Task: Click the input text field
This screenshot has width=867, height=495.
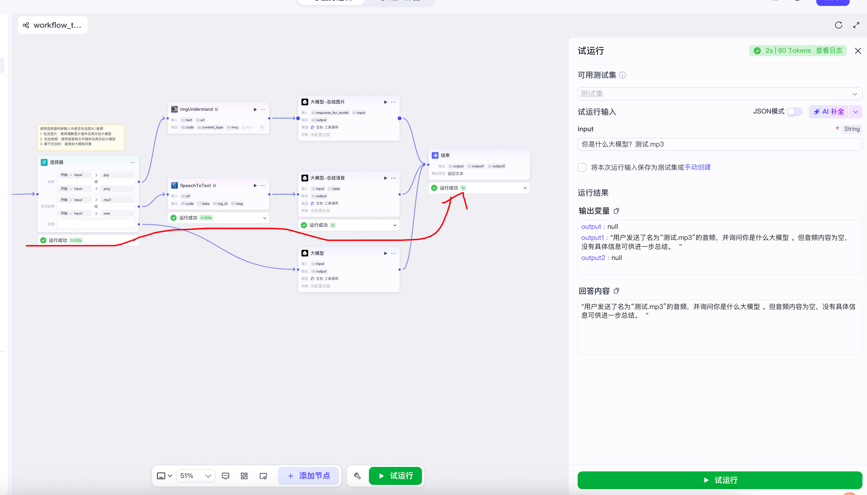Action: [x=720, y=144]
